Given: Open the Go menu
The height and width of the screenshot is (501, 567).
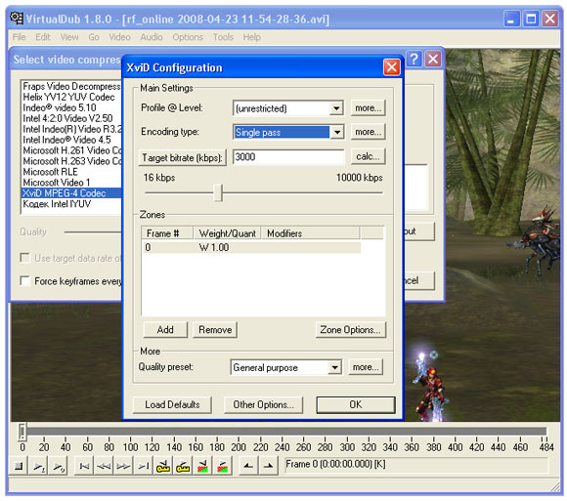Looking at the screenshot, I should pos(94,37).
